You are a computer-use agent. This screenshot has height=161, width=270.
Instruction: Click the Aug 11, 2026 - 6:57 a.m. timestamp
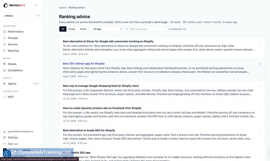tap(76, 54)
